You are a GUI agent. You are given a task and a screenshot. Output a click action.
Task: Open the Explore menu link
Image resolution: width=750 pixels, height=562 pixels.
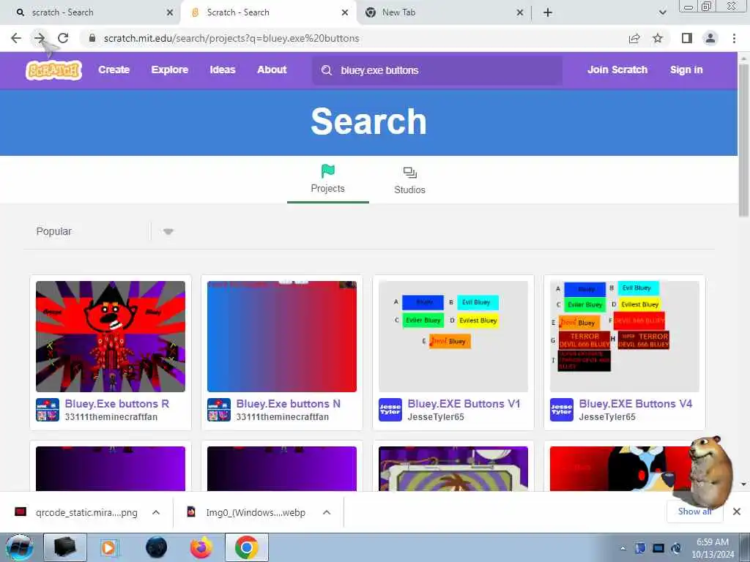[x=170, y=70]
